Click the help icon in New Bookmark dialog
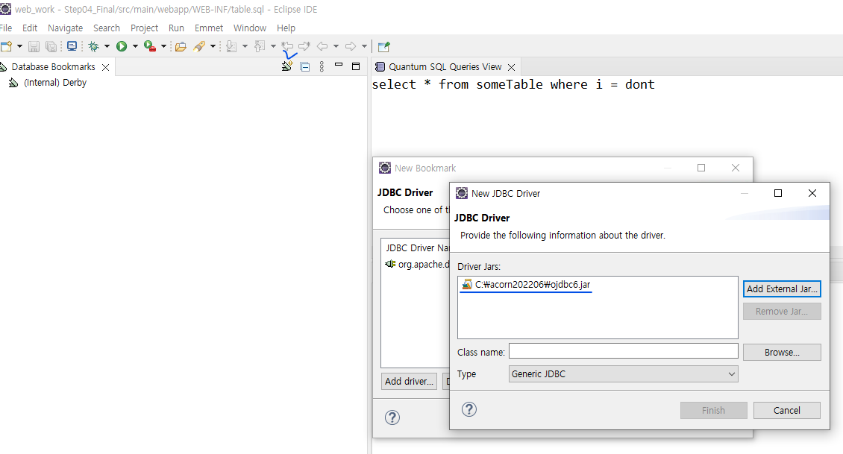843x454 pixels. click(392, 417)
